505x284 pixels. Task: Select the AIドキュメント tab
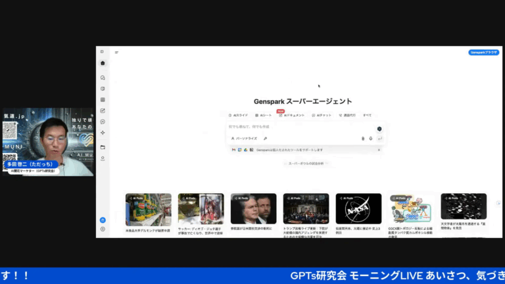(x=292, y=115)
